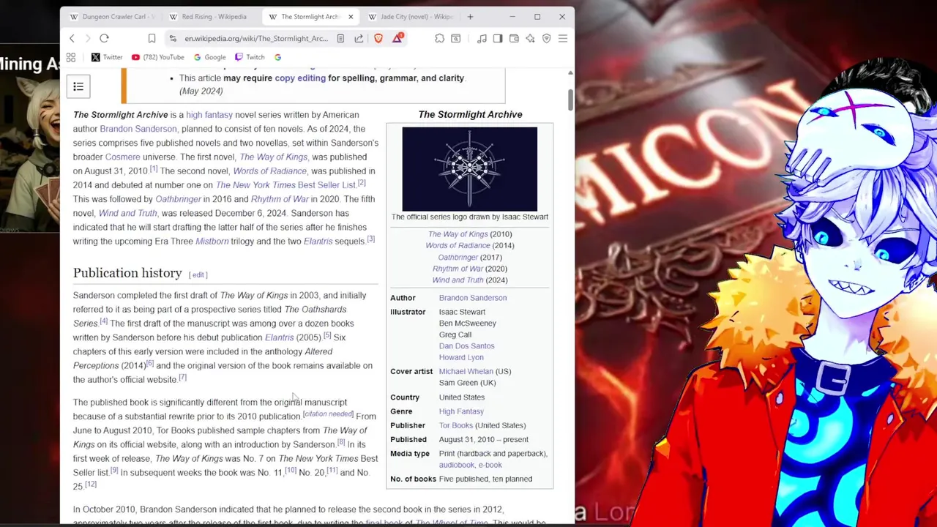The width and height of the screenshot is (937, 527).
Task: Open the e-book media type link
Action: (490, 466)
